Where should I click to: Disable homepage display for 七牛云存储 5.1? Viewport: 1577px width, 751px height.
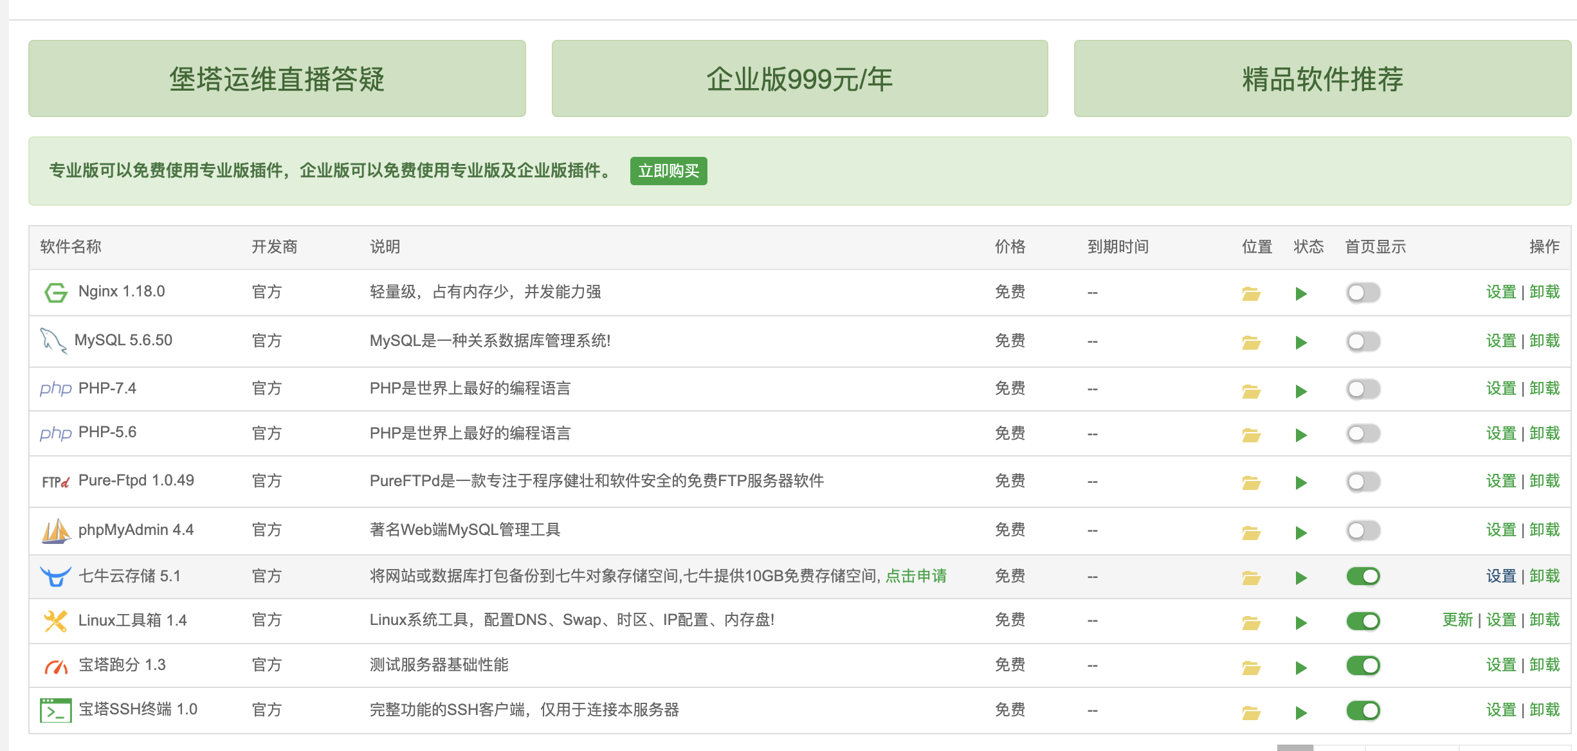[1363, 576]
